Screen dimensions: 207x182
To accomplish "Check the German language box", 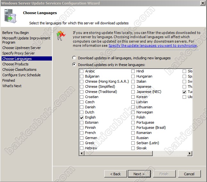I will pos(82,138).
